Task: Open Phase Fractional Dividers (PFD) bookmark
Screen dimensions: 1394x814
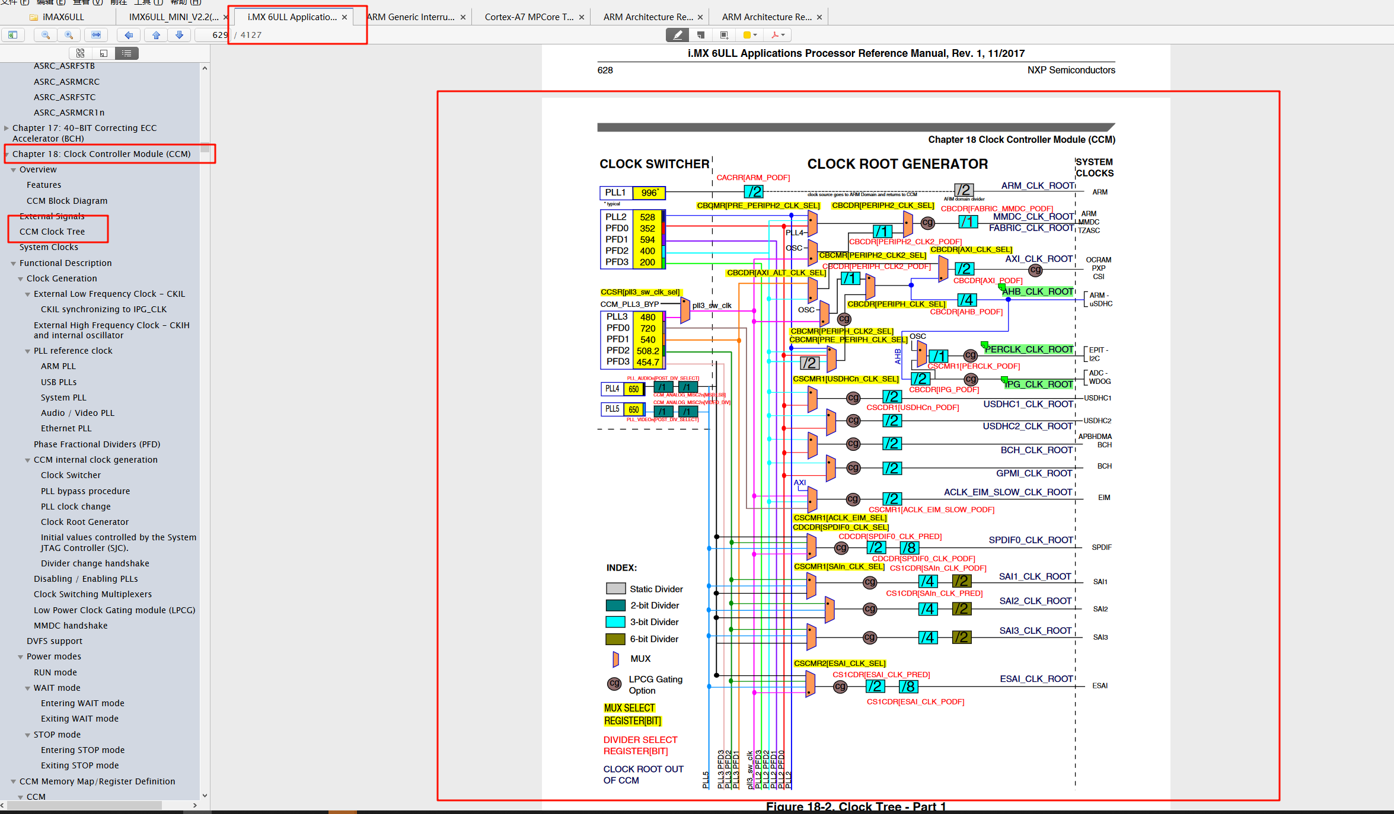Action: click(x=97, y=444)
